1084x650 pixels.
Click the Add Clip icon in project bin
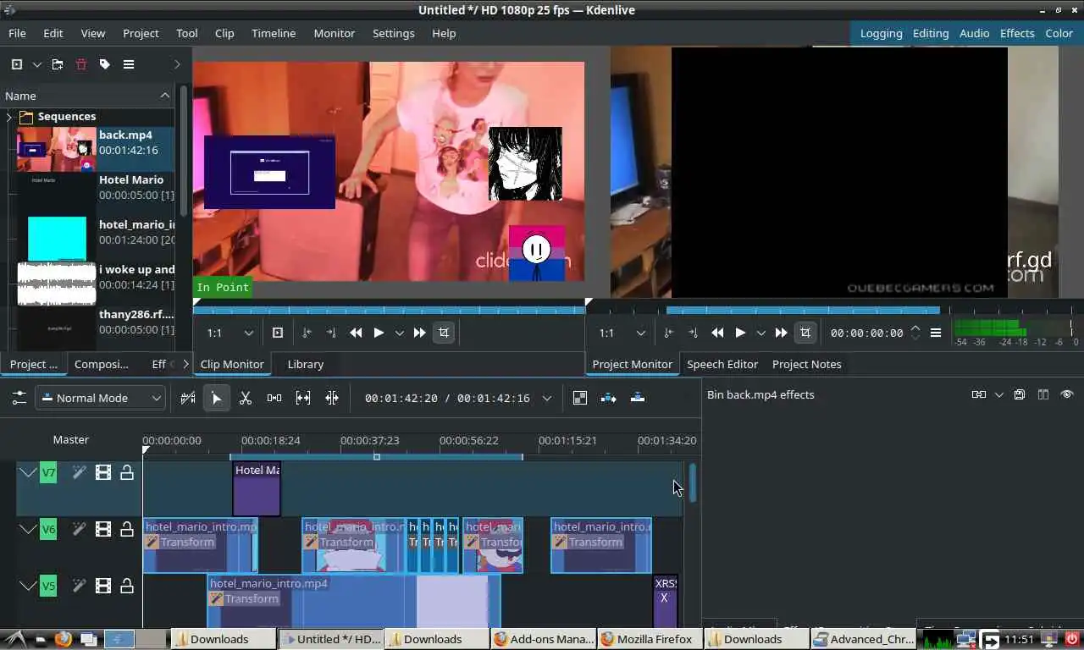click(17, 64)
